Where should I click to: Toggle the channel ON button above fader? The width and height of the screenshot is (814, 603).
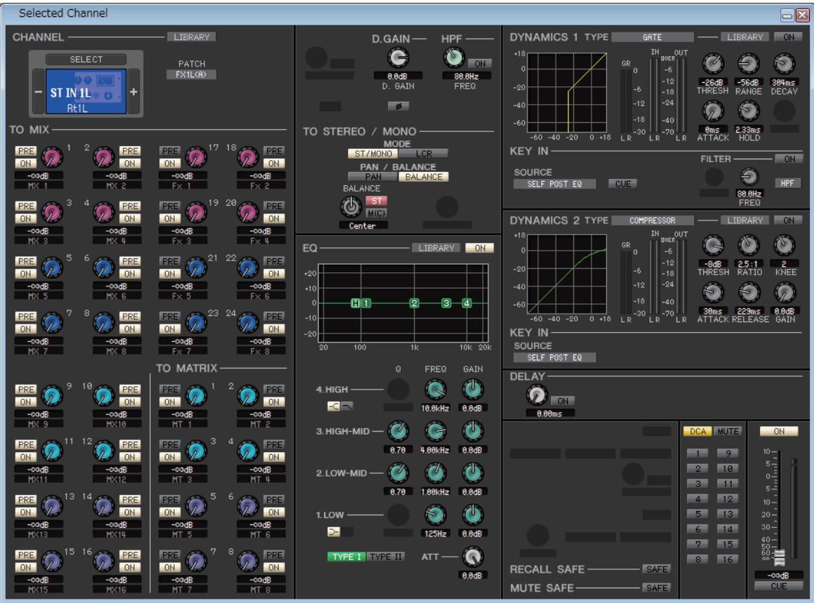tap(779, 432)
